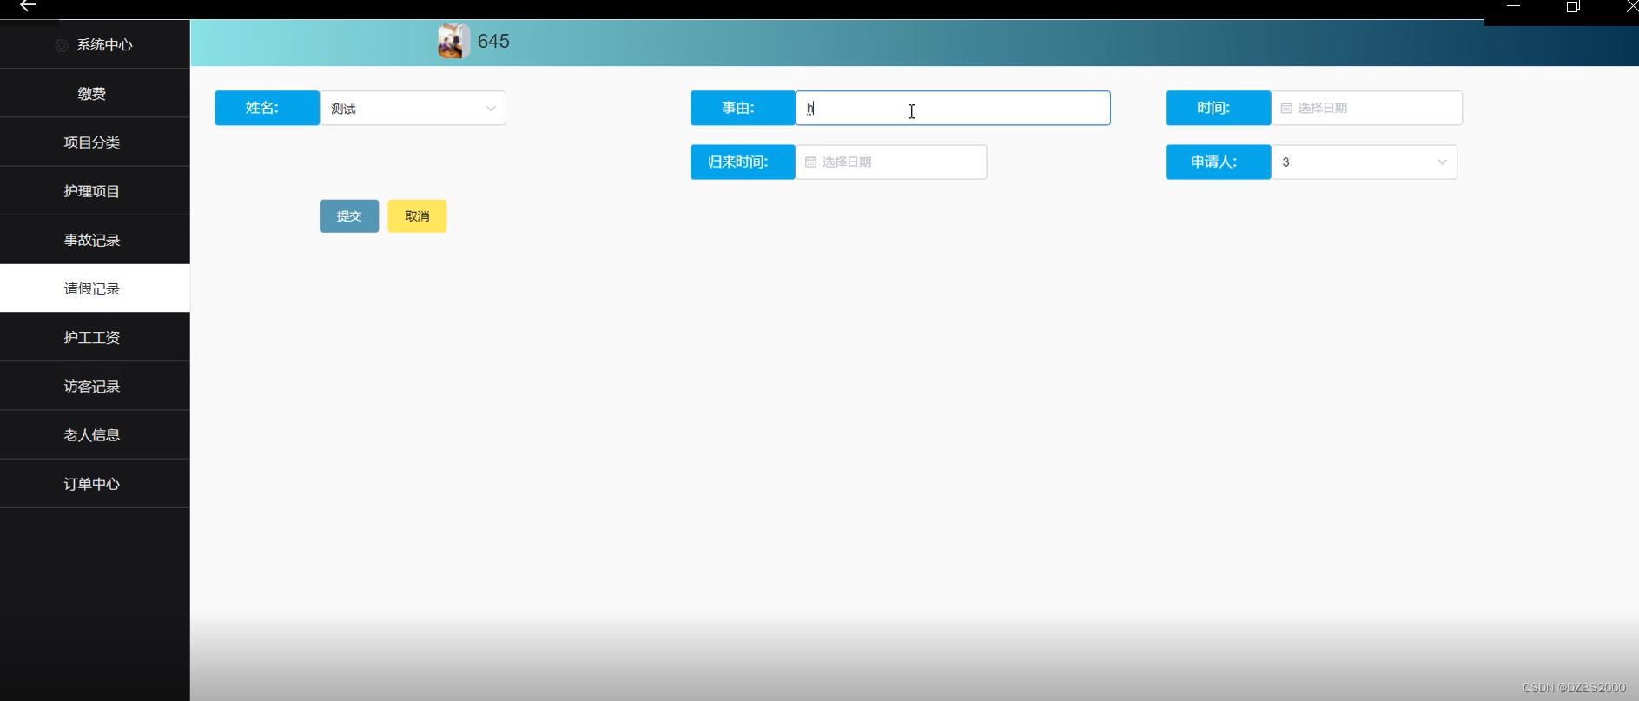
Task: Go to 护理项目 page
Action: (x=95, y=190)
